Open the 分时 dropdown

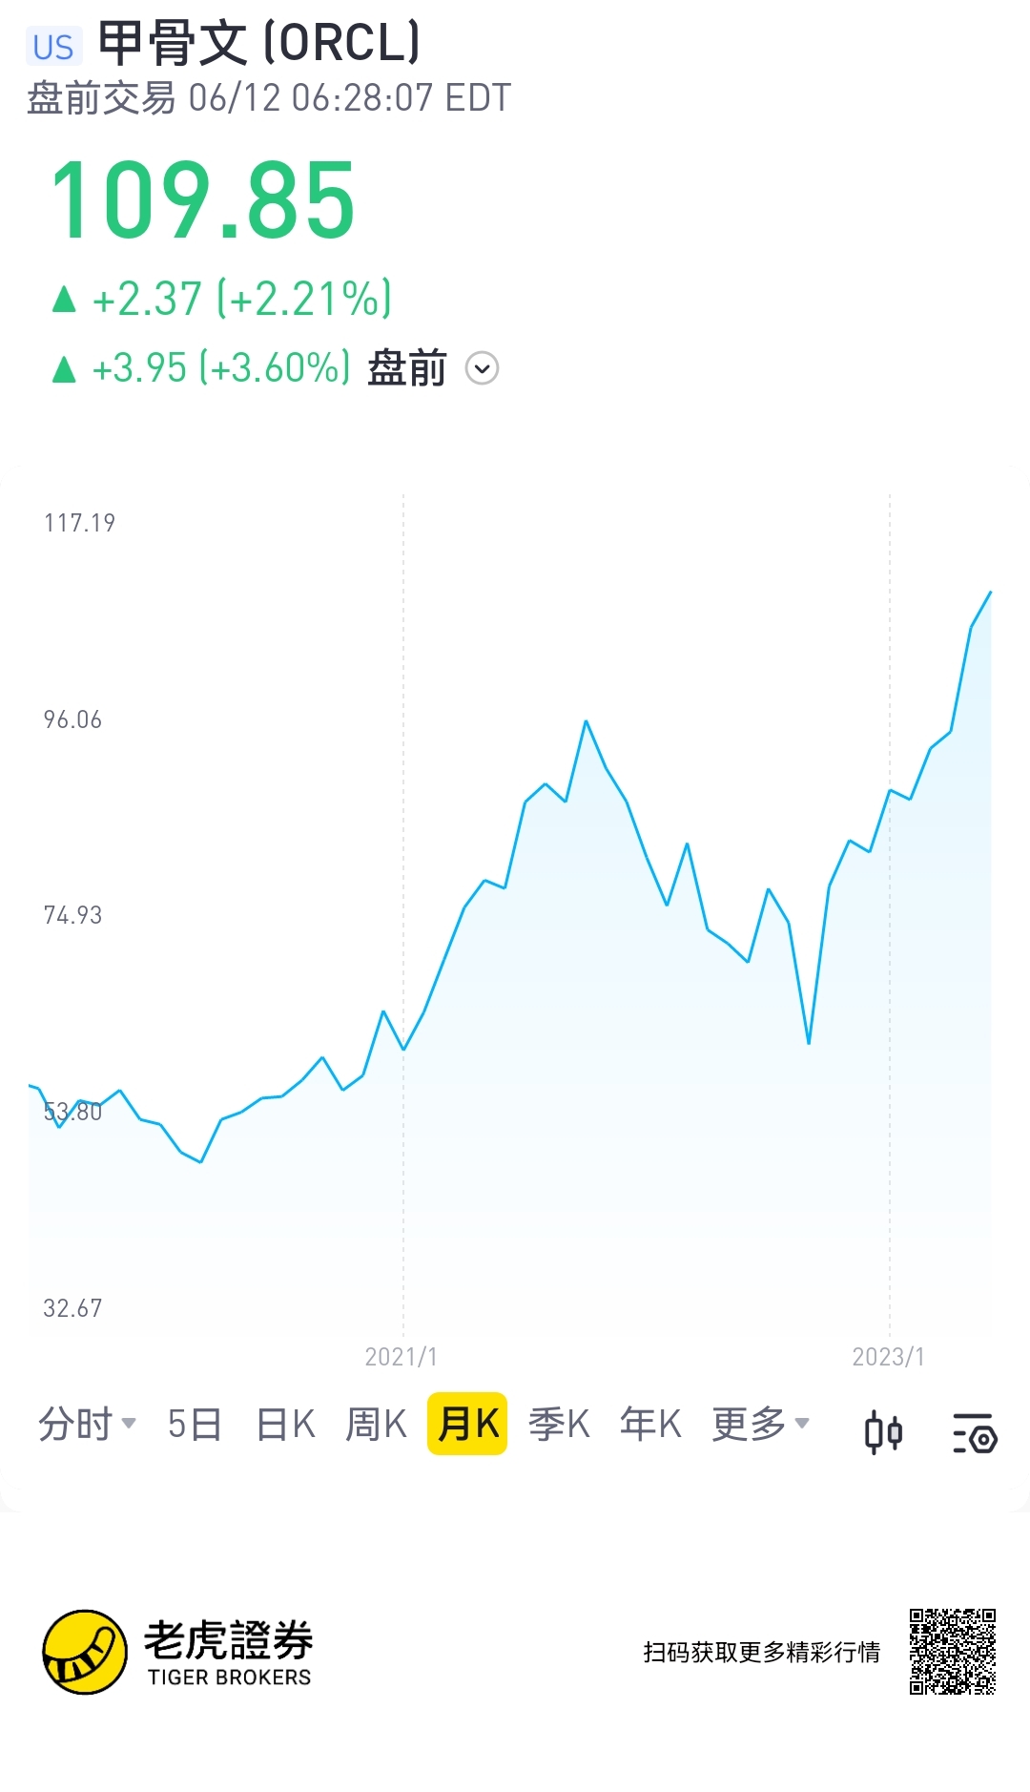tap(86, 1424)
